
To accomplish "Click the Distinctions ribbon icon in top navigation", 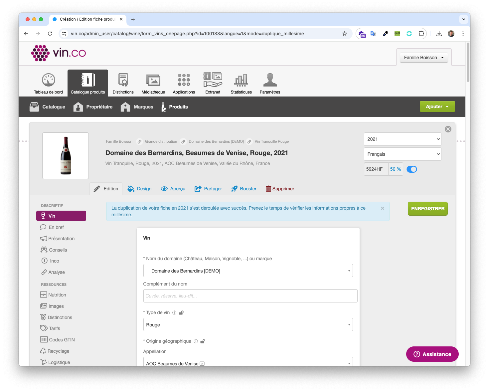I will (x=123, y=80).
